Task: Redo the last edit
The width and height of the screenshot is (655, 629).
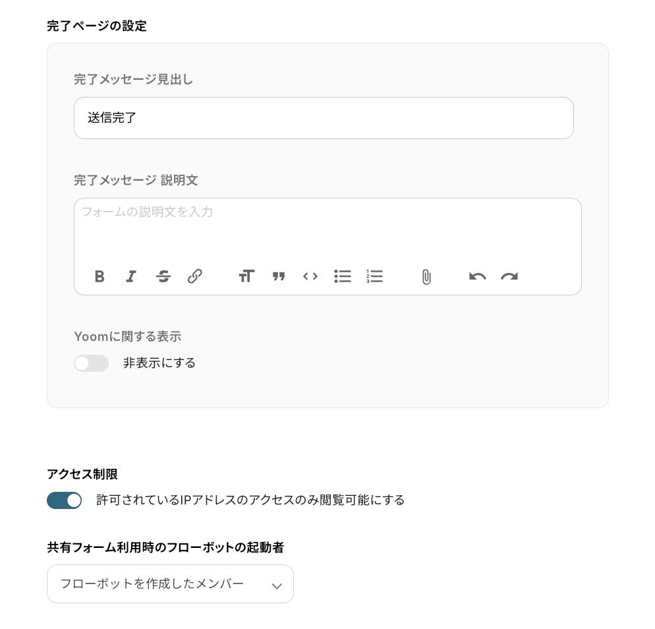Action: tap(509, 276)
